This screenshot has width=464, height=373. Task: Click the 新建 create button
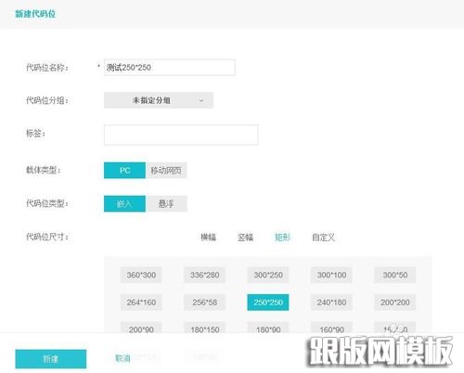pos(51,359)
